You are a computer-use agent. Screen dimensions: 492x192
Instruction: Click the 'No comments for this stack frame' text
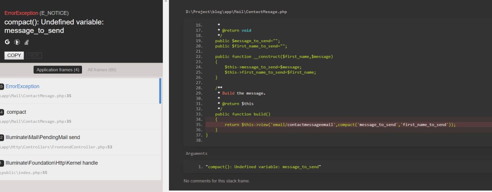click(x=216, y=181)
